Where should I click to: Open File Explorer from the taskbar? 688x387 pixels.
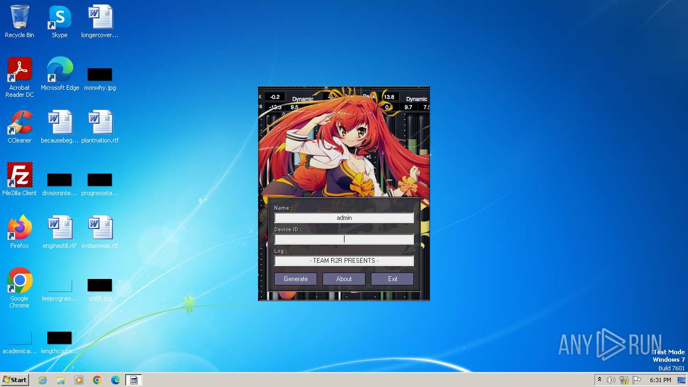(61, 380)
